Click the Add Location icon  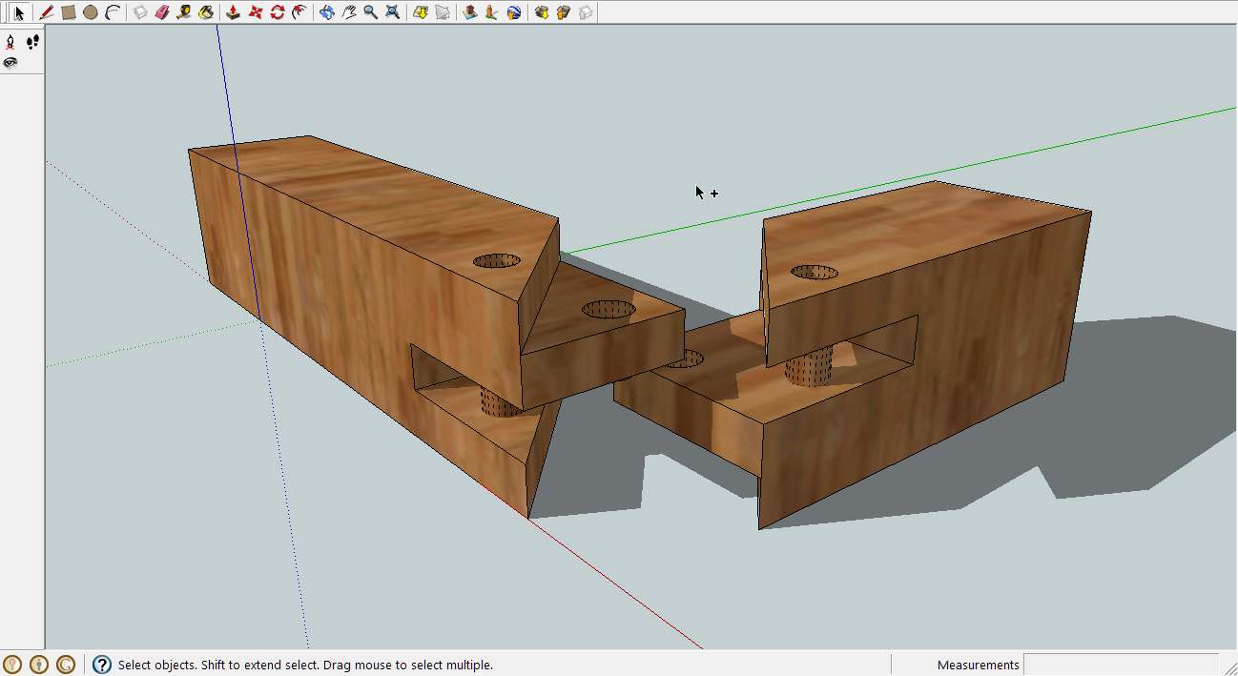pos(420,12)
